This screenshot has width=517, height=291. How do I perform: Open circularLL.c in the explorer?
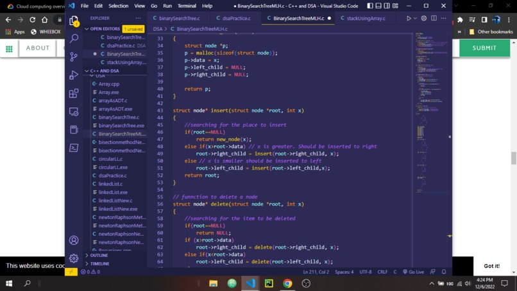(110, 159)
